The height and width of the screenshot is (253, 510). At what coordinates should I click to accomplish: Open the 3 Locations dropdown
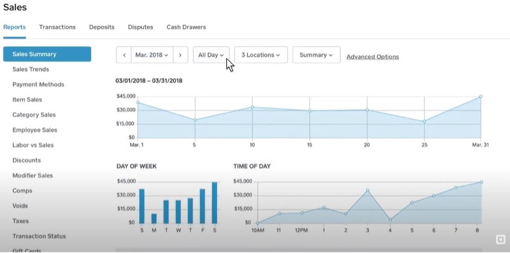pyautogui.click(x=261, y=55)
